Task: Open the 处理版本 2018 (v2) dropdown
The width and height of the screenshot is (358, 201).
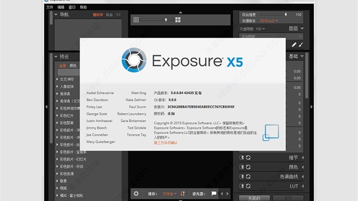Action: (269, 21)
